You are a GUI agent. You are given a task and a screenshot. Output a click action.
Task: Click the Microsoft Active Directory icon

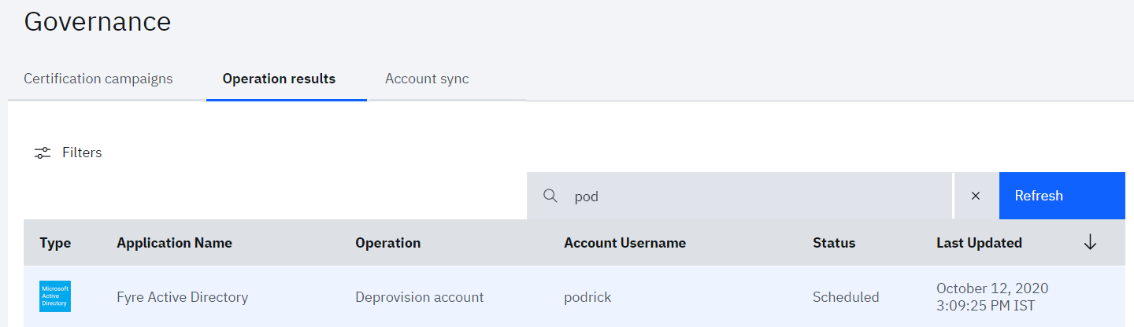[55, 296]
